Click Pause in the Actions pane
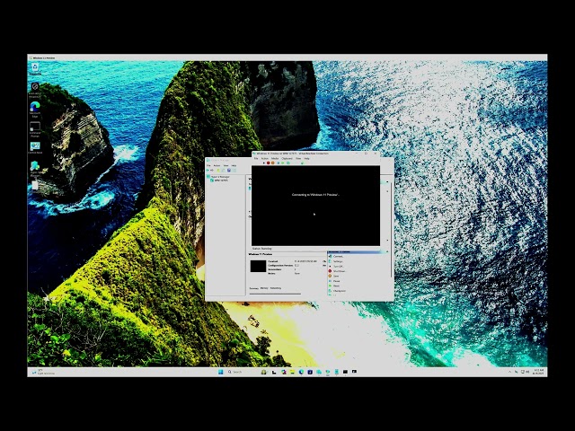575x431 pixels. pyautogui.click(x=336, y=281)
